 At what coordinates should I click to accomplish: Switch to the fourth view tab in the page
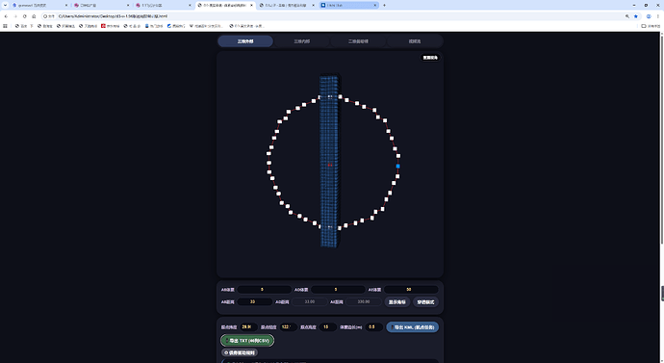tap(415, 41)
